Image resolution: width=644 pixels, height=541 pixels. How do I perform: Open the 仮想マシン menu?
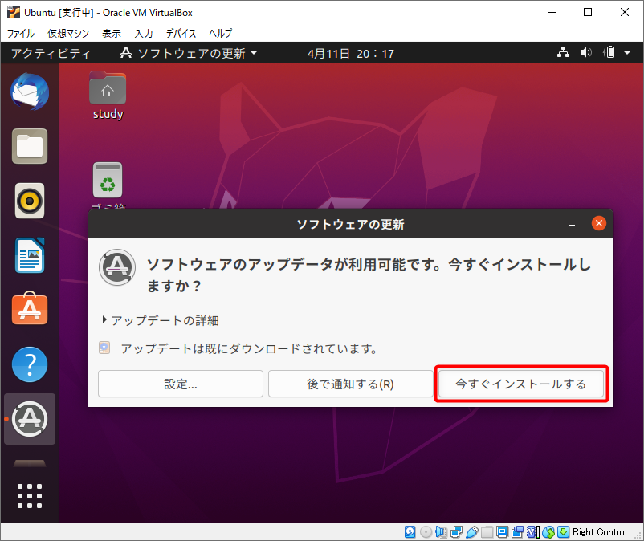coord(67,33)
